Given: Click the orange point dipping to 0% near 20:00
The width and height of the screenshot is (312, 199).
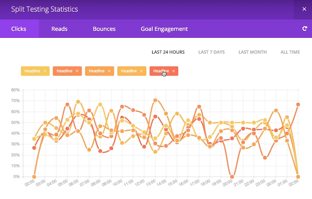Looking at the screenshot, I should (x=231, y=176).
